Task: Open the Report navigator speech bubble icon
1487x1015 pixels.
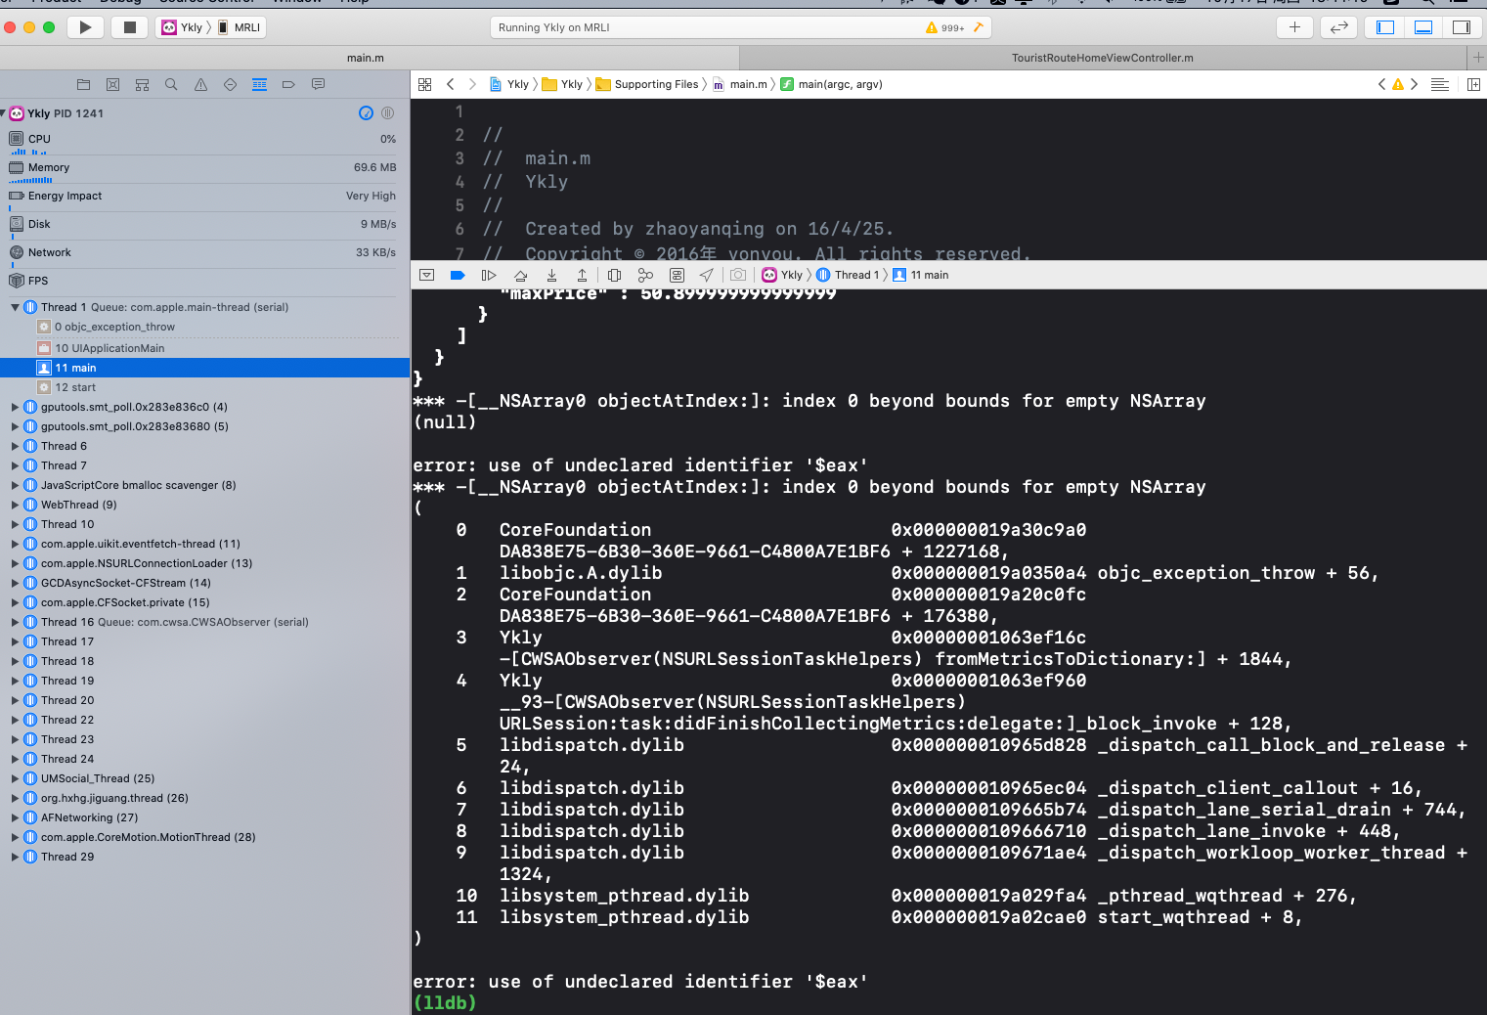Action: click(x=318, y=84)
